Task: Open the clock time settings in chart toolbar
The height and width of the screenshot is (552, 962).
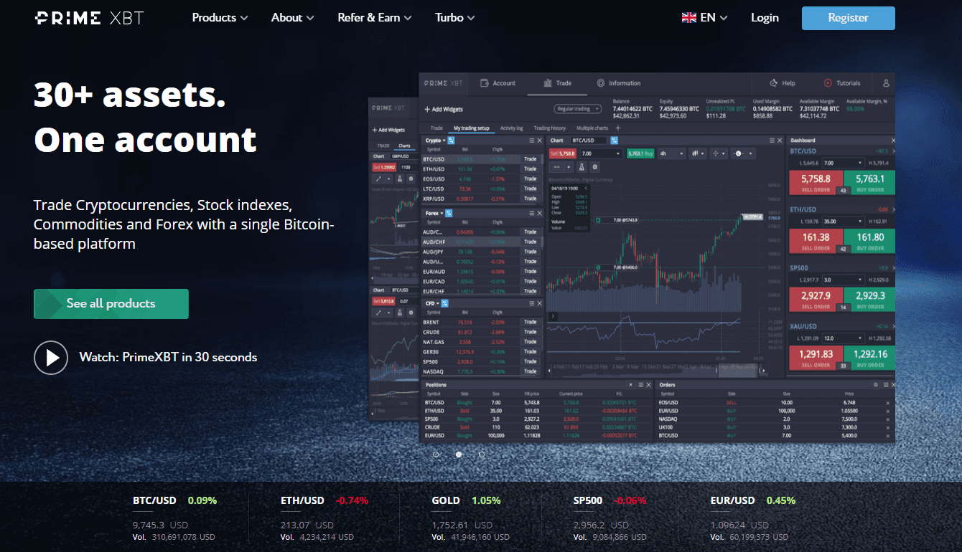Action: [743, 153]
